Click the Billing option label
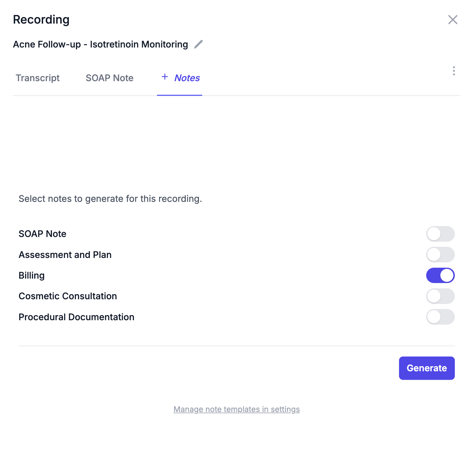This screenshot has height=461, width=474. click(32, 275)
